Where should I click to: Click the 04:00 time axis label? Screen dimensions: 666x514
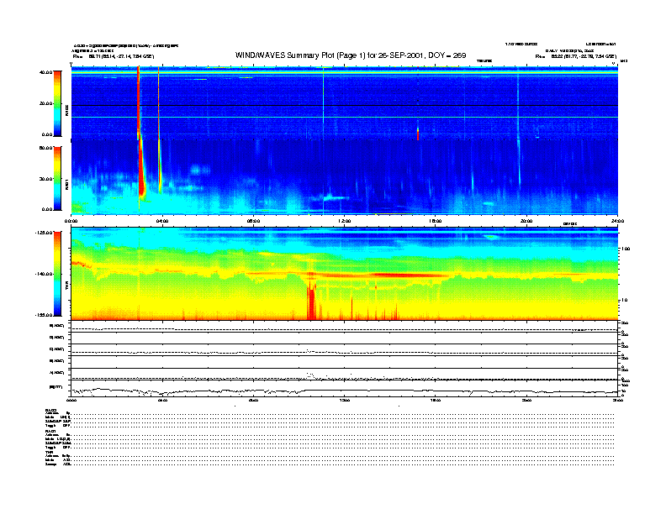coord(162,221)
